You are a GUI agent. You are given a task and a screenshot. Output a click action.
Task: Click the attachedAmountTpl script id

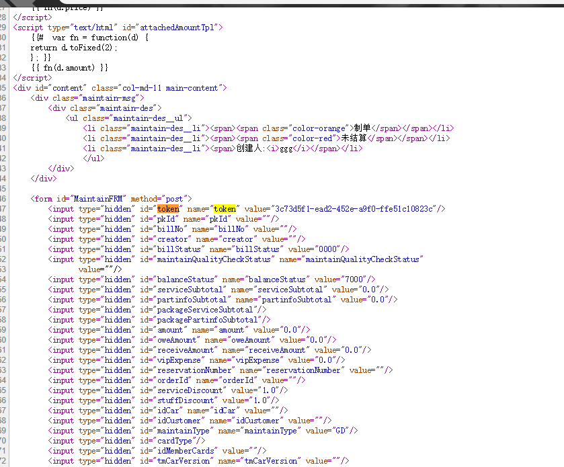pyautogui.click(x=177, y=28)
